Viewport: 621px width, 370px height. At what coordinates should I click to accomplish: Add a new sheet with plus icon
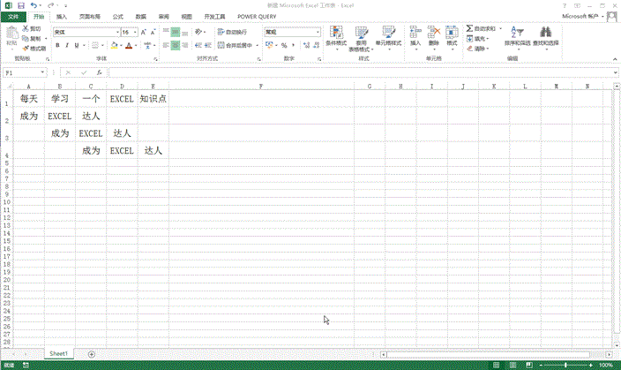pos(92,353)
